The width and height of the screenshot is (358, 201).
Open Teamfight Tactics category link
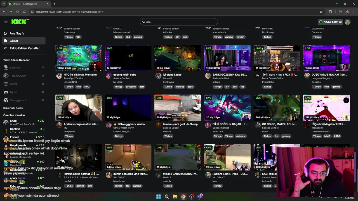(x=74, y=78)
